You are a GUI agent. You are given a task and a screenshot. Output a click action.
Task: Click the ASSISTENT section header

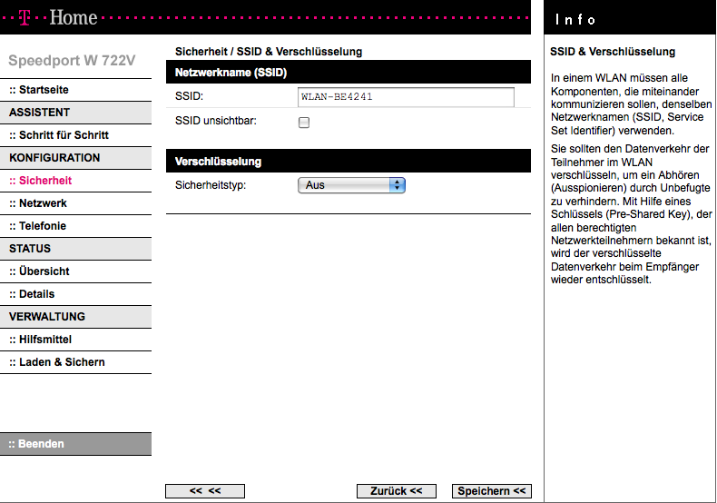point(75,113)
